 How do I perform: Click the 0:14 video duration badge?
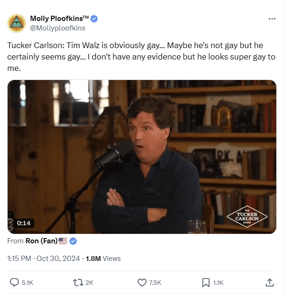23,223
